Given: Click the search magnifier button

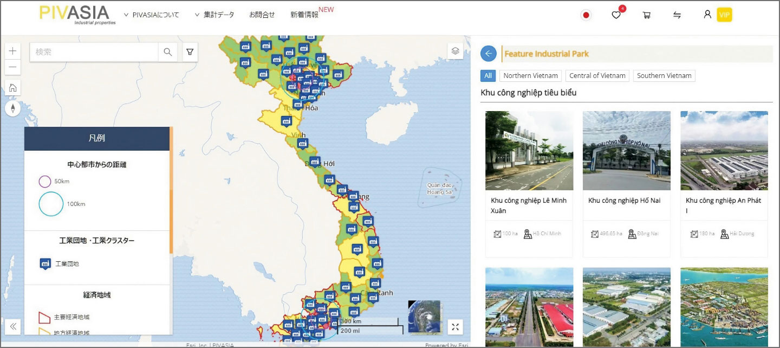Looking at the screenshot, I should tap(168, 52).
